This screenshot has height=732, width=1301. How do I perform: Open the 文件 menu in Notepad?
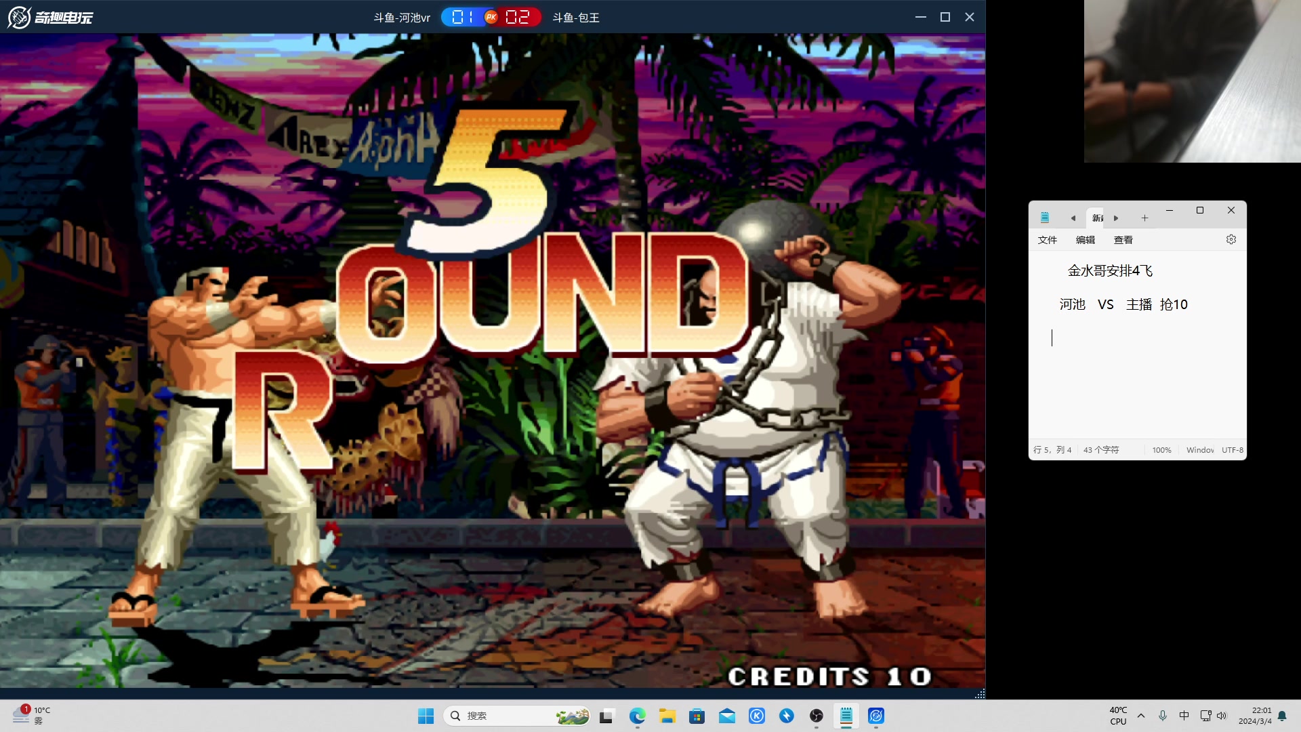(1048, 240)
